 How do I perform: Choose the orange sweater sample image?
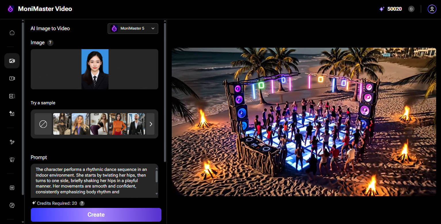click(118, 124)
